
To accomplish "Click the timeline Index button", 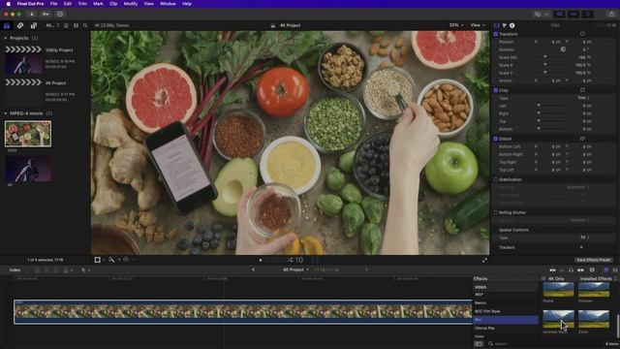I will [15, 270].
